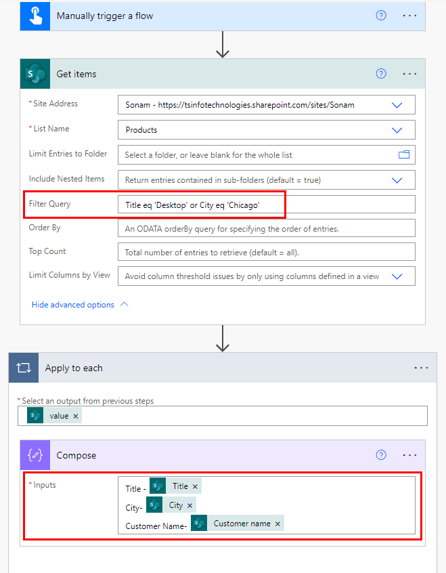Select the Manually trigger a flow header

[x=223, y=16]
